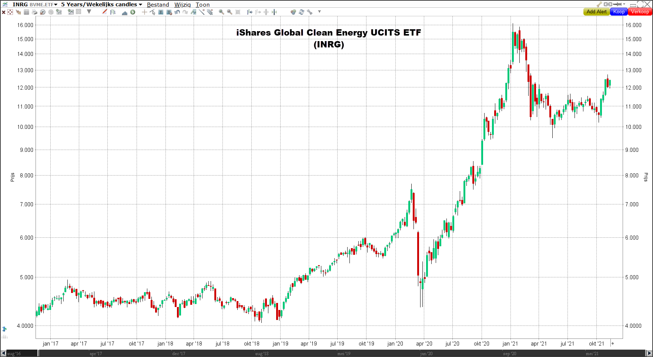Screen dimensions: 653x357
Task: Click the jan '20 date label
Action: [x=395, y=344]
